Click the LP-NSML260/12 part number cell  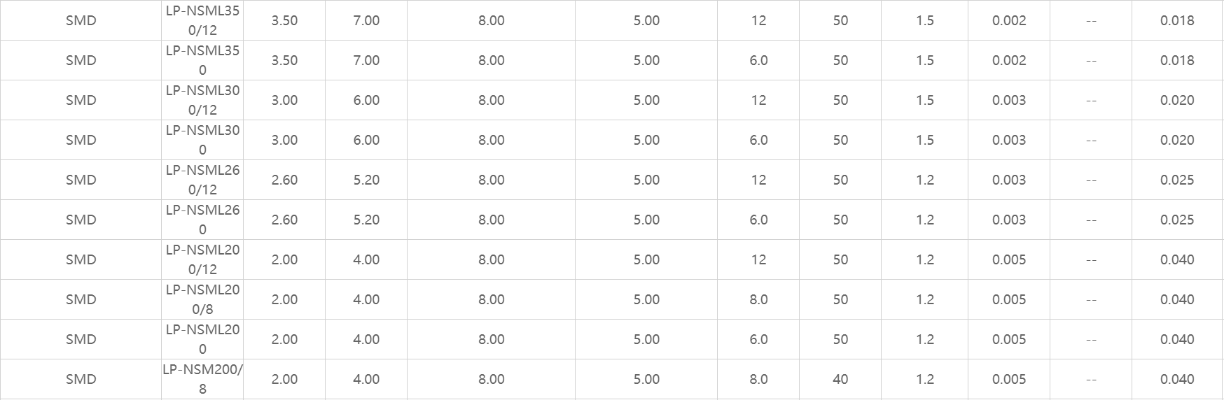point(202,180)
